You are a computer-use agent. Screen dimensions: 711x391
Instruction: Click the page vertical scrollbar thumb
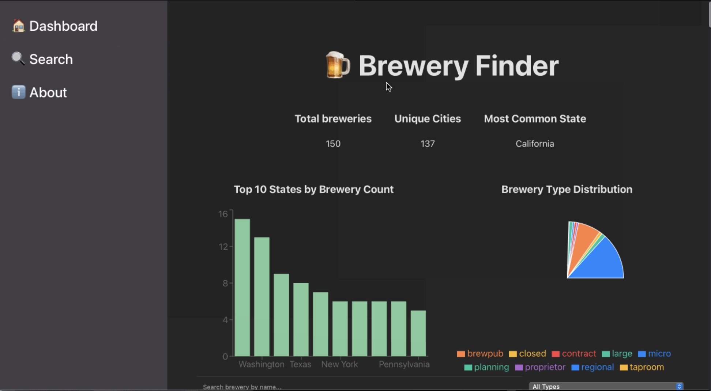point(710,14)
